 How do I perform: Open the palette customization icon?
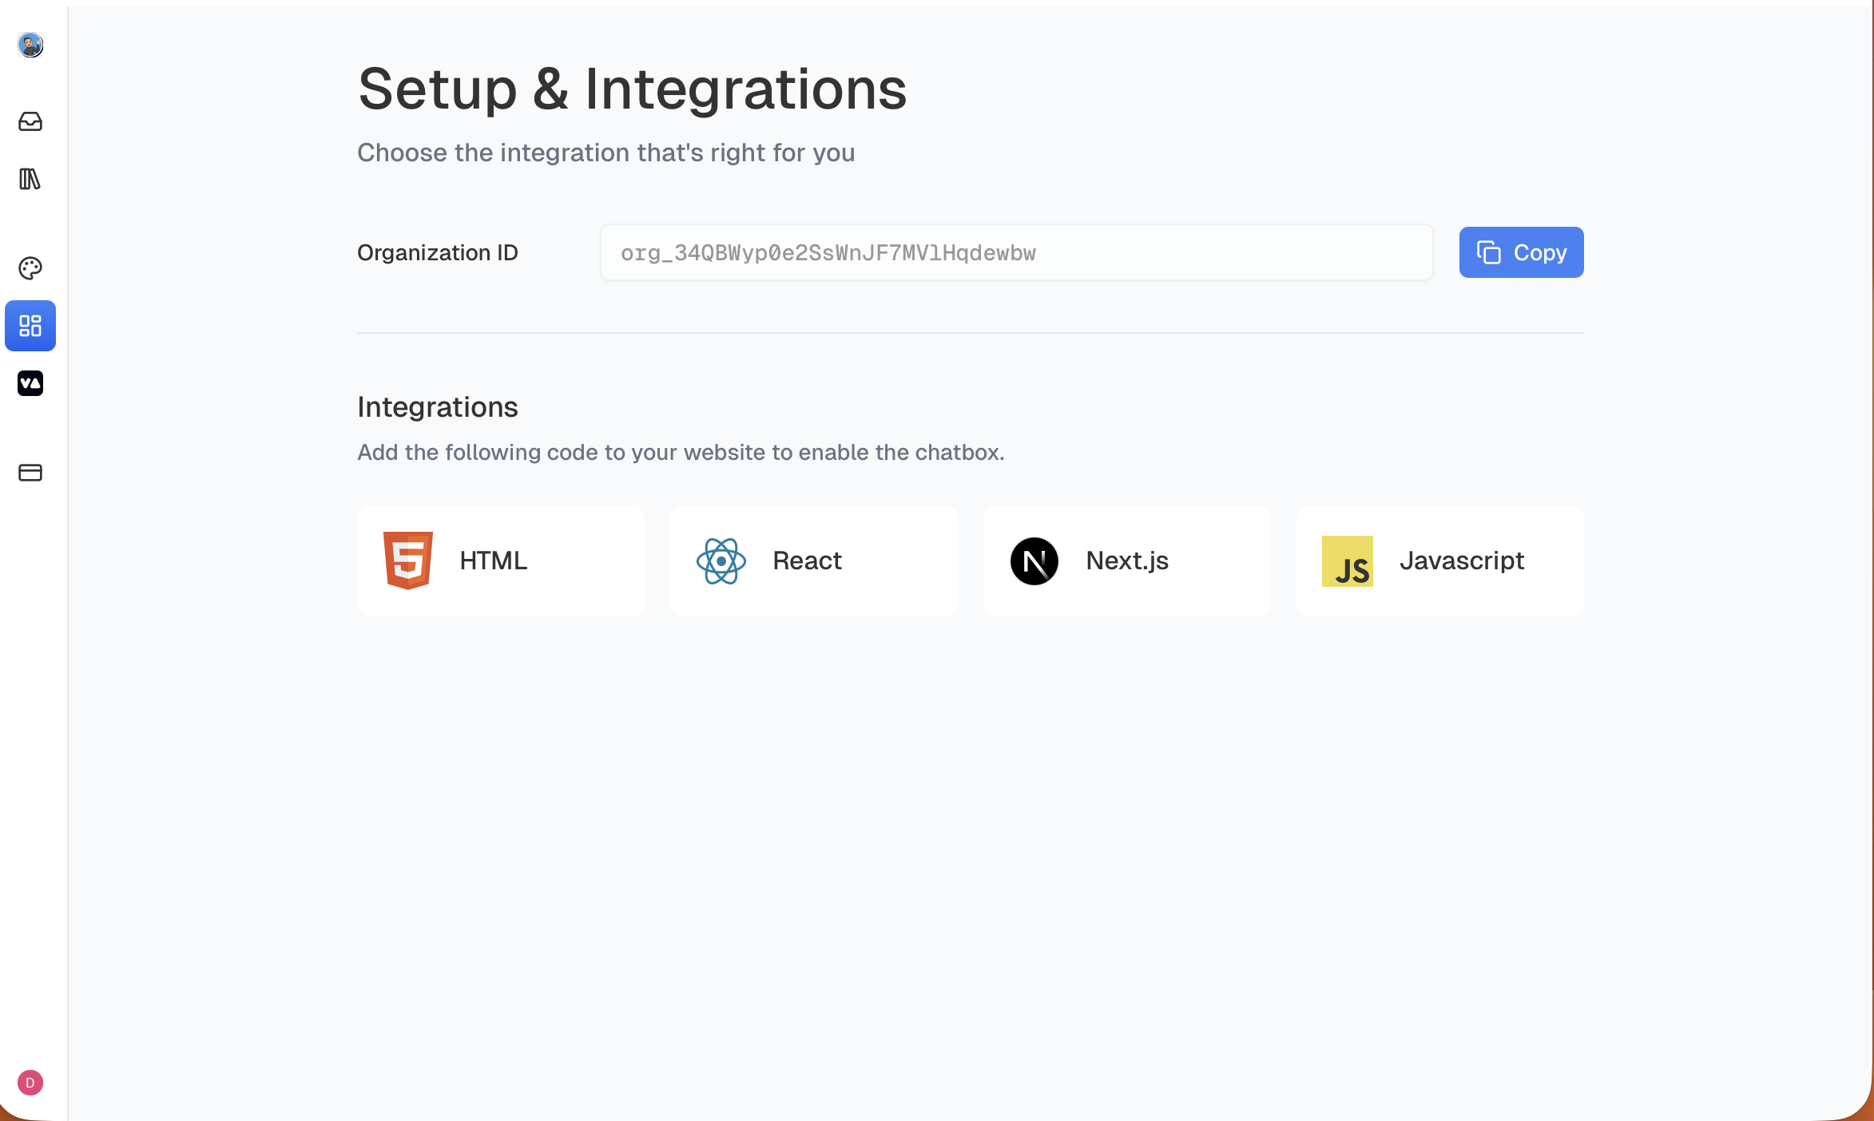click(30, 268)
